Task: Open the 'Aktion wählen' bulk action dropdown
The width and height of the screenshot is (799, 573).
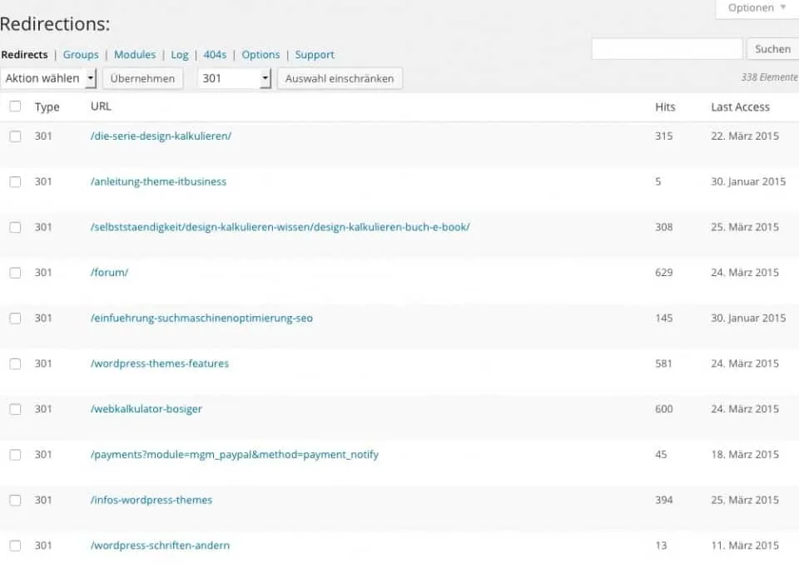Action: [x=49, y=78]
